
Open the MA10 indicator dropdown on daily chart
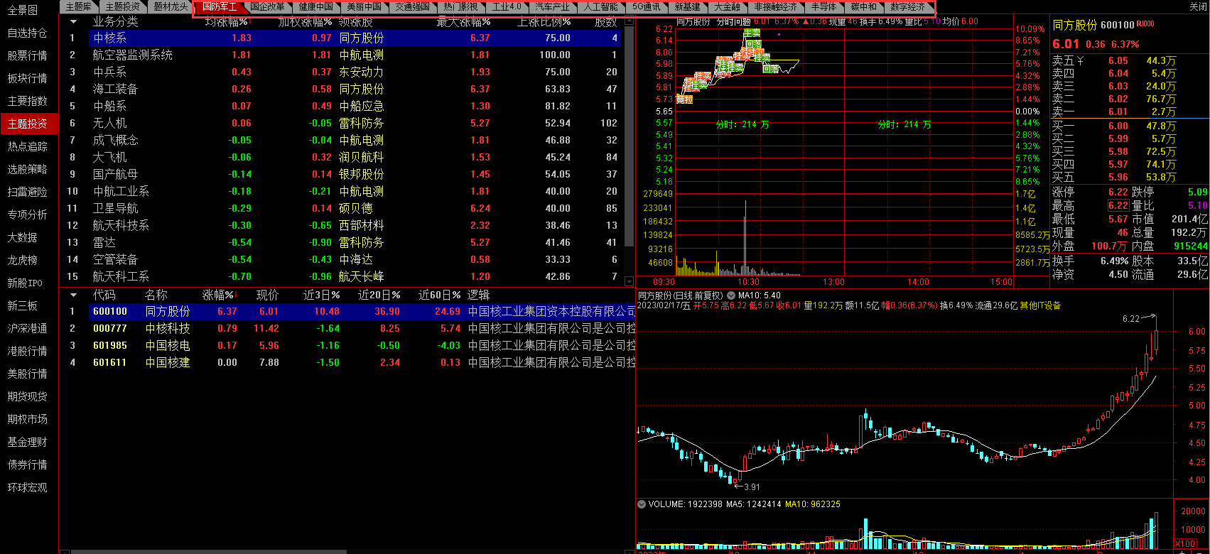[731, 295]
